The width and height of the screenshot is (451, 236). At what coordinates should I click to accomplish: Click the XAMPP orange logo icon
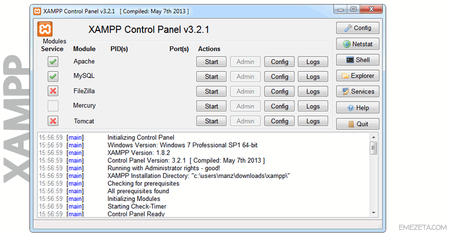click(x=45, y=29)
